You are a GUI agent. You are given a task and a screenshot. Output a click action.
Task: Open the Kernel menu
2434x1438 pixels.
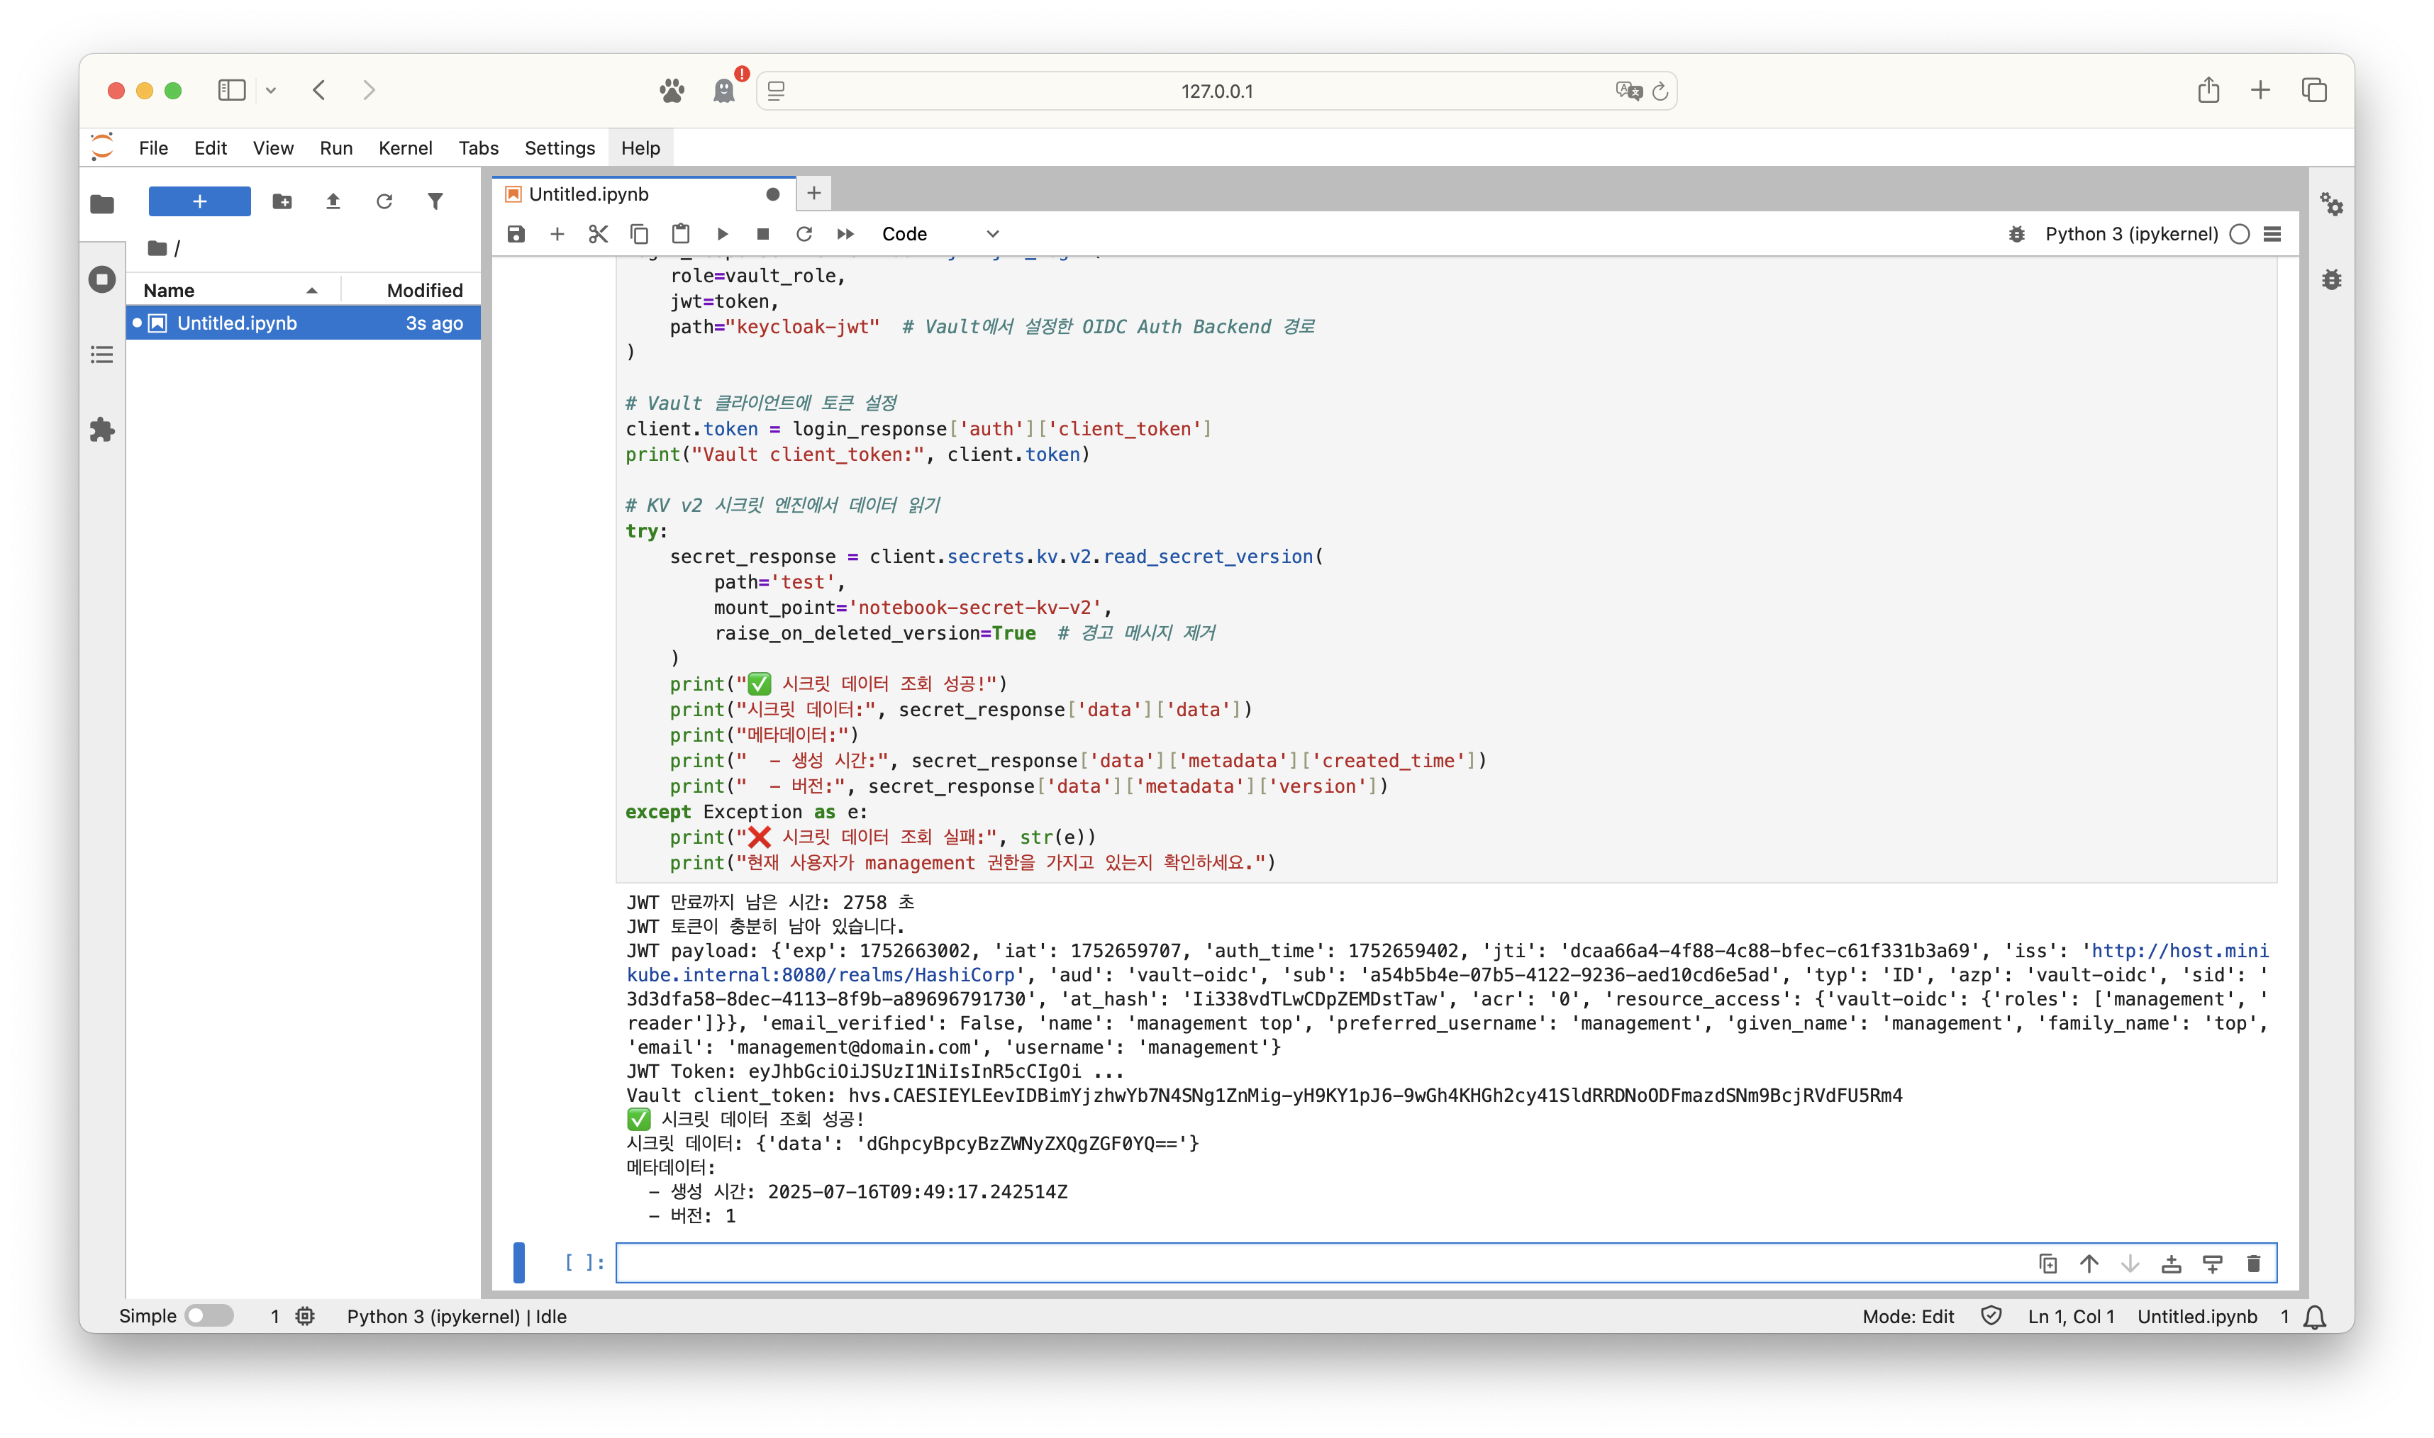tap(405, 147)
